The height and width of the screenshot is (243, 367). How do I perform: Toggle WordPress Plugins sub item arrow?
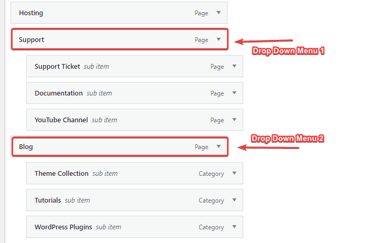(234, 227)
